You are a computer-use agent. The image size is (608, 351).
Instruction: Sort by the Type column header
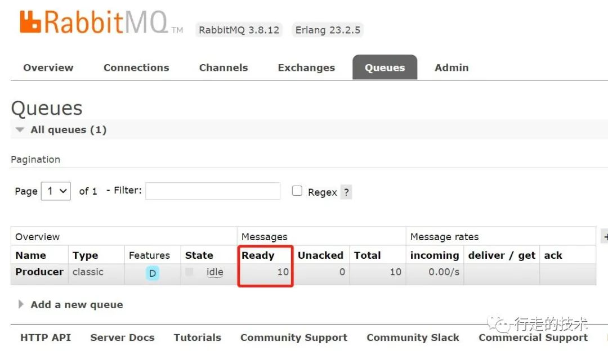pos(86,255)
